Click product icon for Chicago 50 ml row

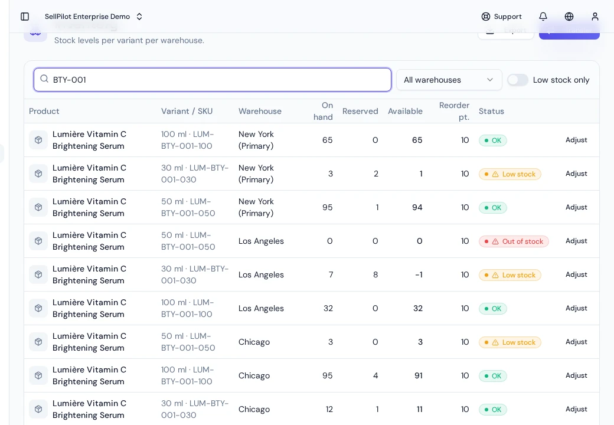tap(38, 342)
